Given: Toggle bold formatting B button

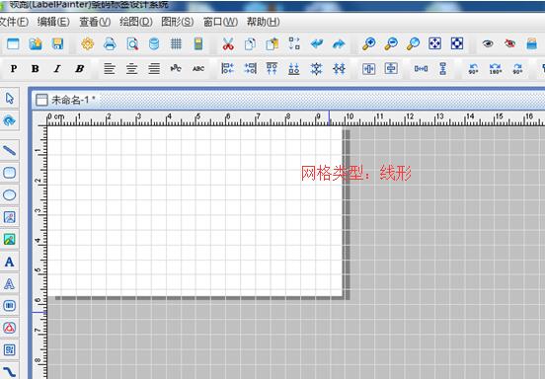Looking at the screenshot, I should pyautogui.click(x=36, y=69).
